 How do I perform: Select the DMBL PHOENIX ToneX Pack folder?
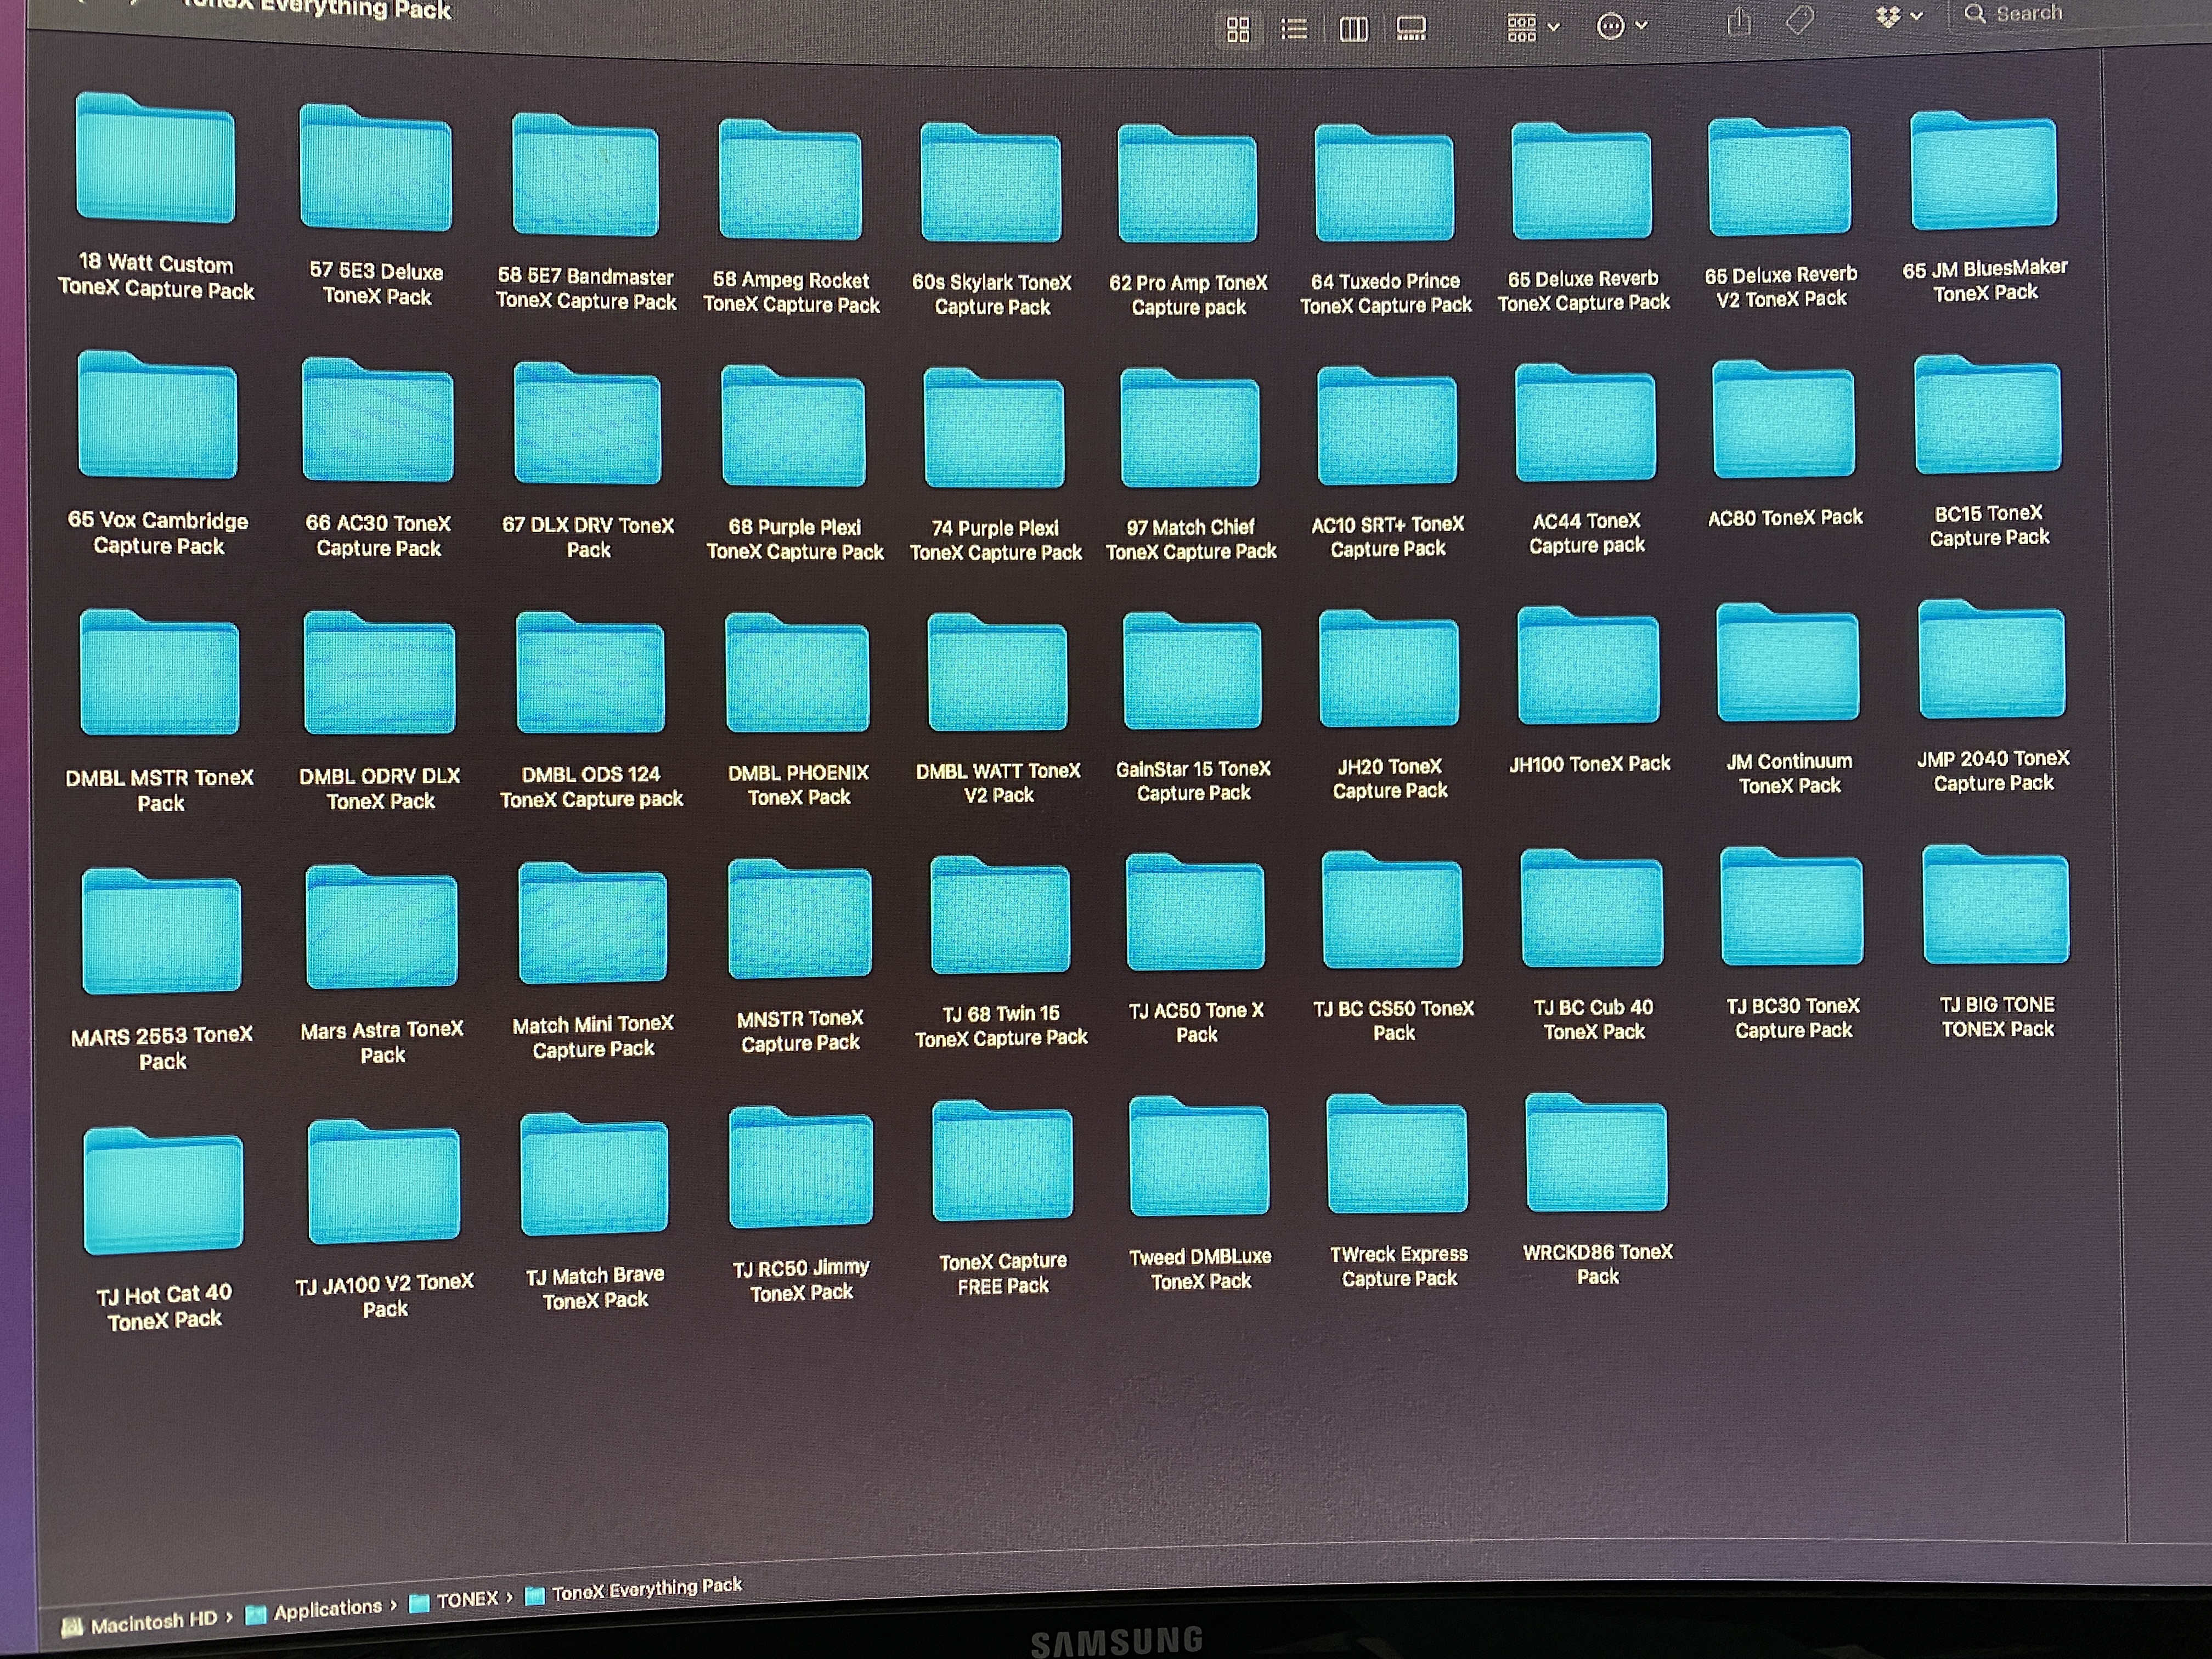(x=797, y=675)
